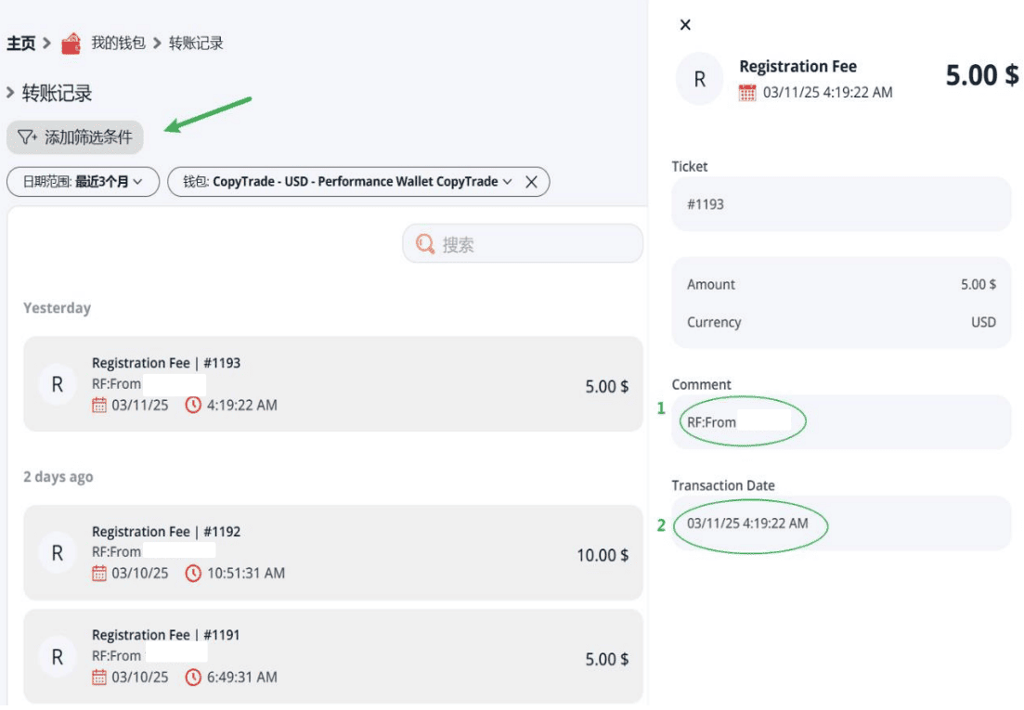Click the R avatar of ticket #1191

(x=58, y=657)
